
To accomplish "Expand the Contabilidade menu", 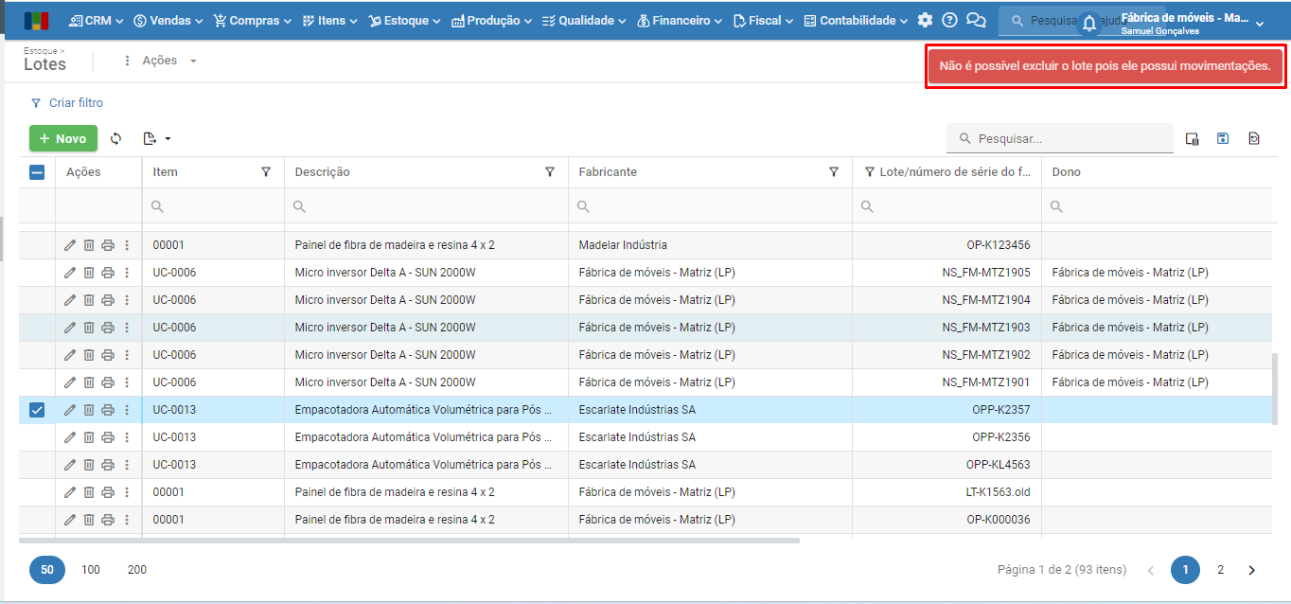I will pyautogui.click(x=856, y=20).
